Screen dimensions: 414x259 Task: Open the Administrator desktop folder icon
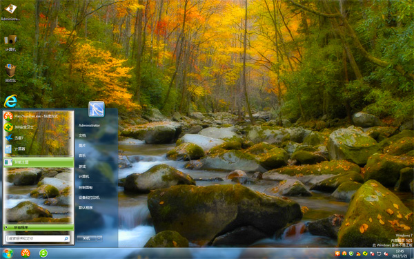pyautogui.click(x=10, y=12)
